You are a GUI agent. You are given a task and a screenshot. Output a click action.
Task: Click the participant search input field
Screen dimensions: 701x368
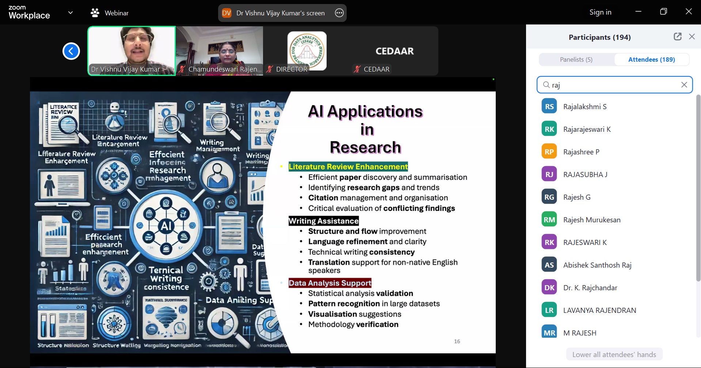coord(614,85)
